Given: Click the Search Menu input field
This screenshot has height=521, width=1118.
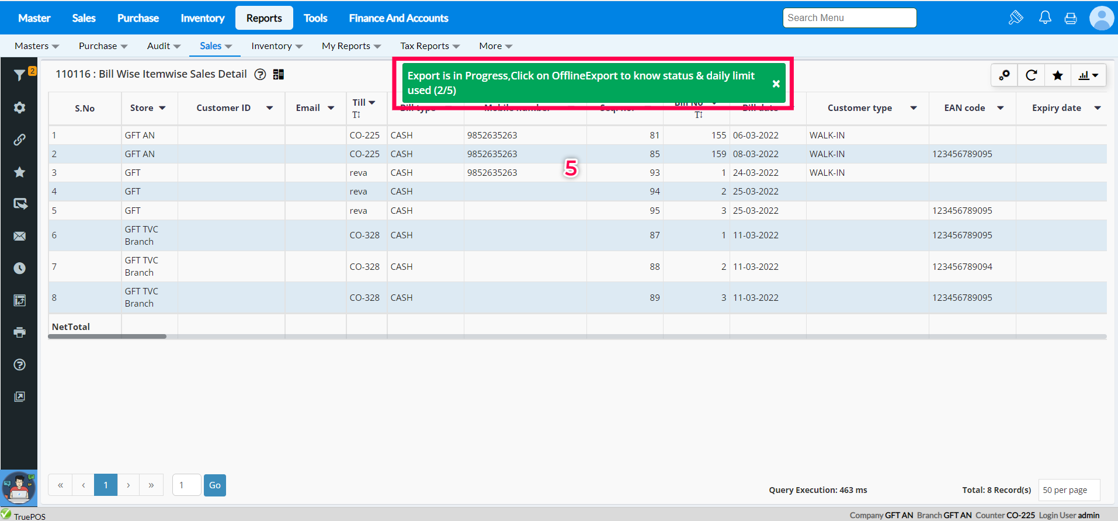Looking at the screenshot, I should (x=849, y=18).
